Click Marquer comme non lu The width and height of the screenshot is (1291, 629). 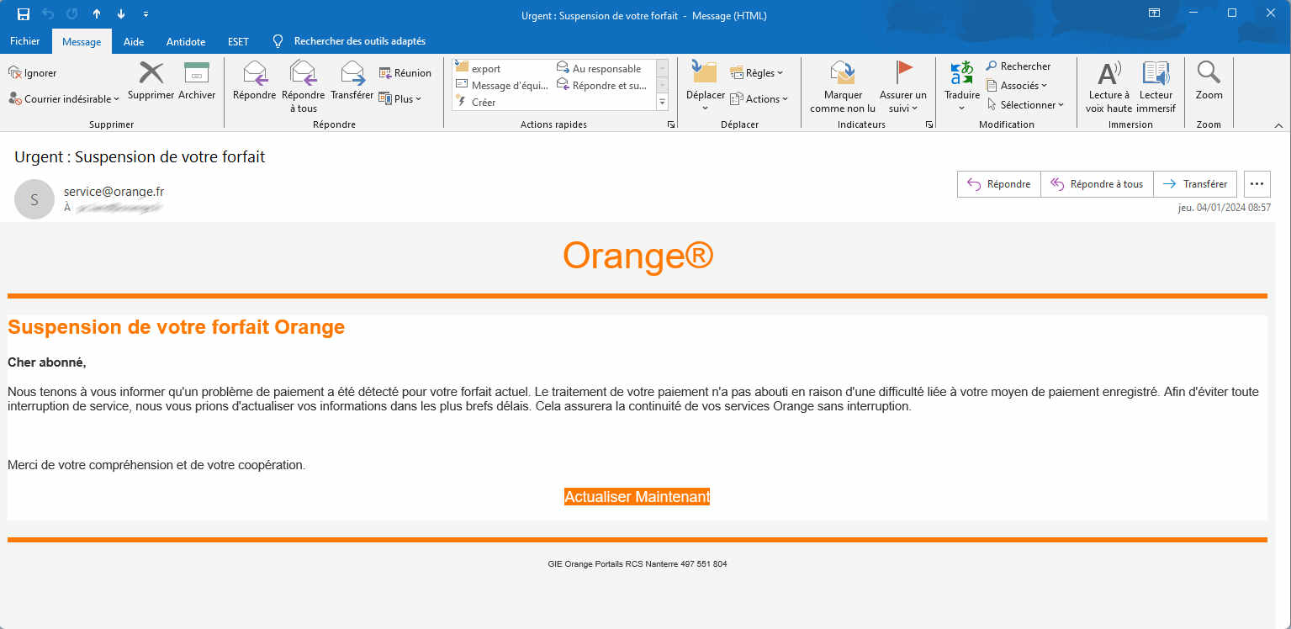pos(843,87)
